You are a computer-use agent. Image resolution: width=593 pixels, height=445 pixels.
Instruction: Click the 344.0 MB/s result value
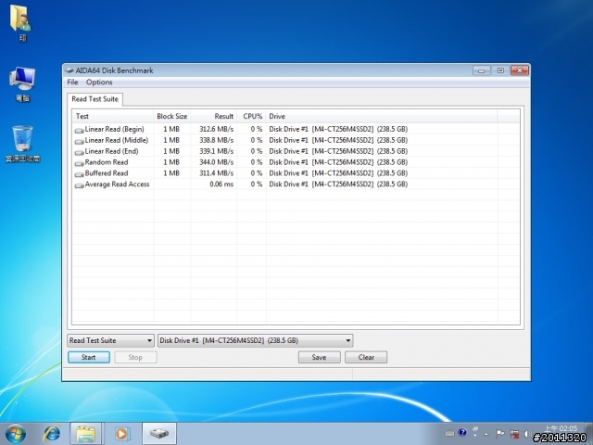click(x=216, y=162)
